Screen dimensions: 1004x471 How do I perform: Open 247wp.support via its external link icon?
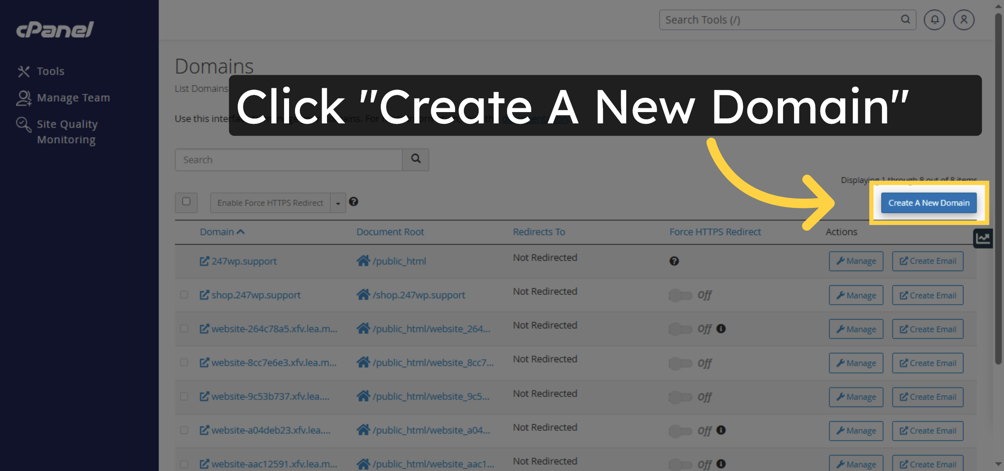coord(204,261)
